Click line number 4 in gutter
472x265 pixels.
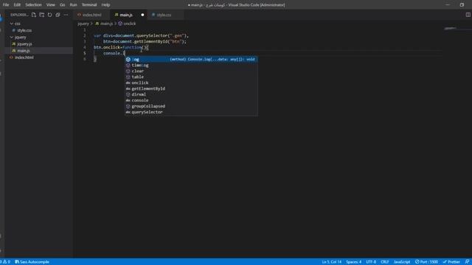point(85,47)
